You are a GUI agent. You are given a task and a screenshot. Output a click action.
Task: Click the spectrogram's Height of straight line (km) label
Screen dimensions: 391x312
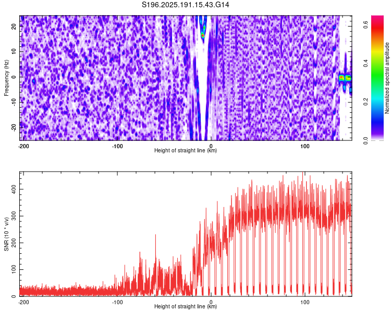[x=186, y=150]
